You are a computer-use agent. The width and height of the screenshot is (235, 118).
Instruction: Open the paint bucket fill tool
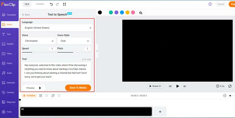point(141,13)
